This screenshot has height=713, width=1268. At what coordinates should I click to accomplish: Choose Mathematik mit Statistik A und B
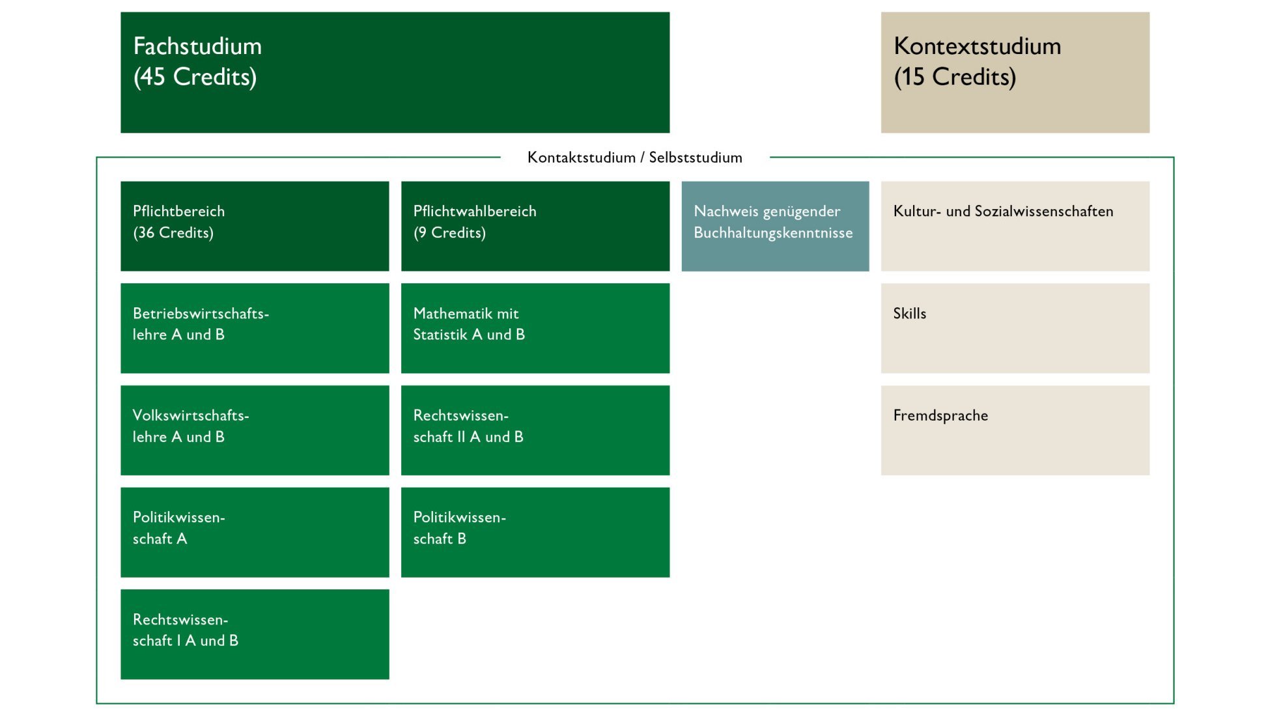tap(535, 328)
